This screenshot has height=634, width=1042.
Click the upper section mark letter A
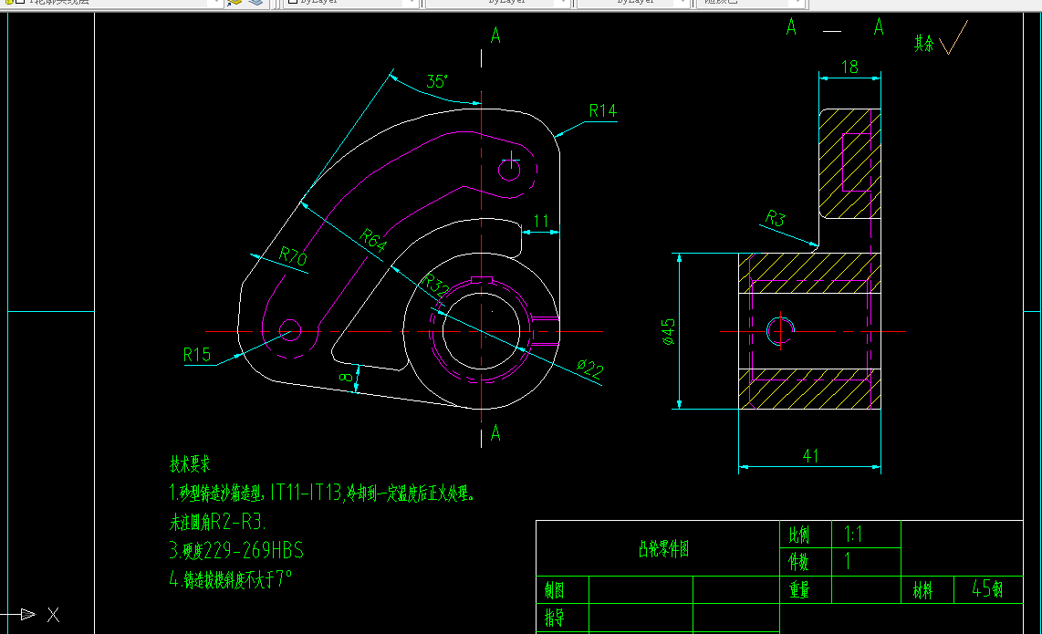(495, 36)
